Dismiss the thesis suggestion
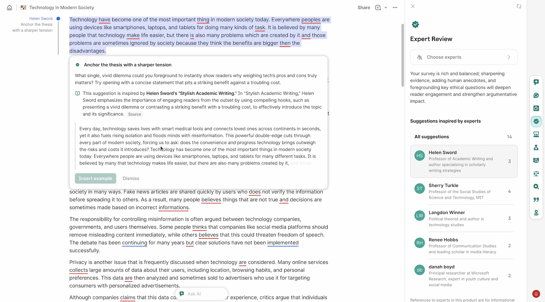Image resolution: width=545 pixels, height=302 pixels. [x=131, y=178]
